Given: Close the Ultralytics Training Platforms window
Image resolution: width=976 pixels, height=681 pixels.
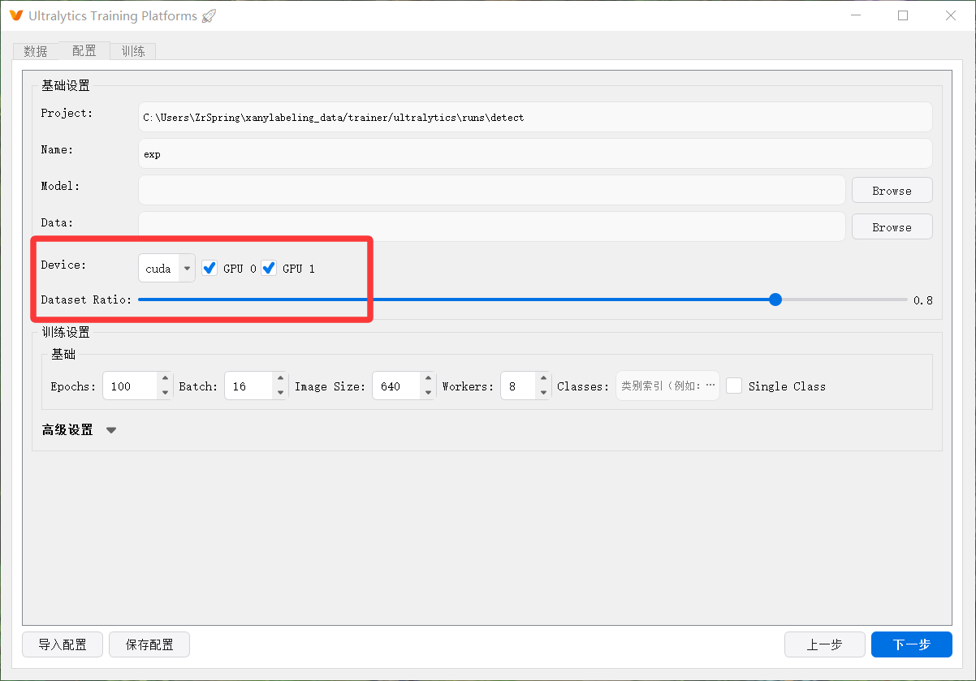Looking at the screenshot, I should [x=951, y=15].
